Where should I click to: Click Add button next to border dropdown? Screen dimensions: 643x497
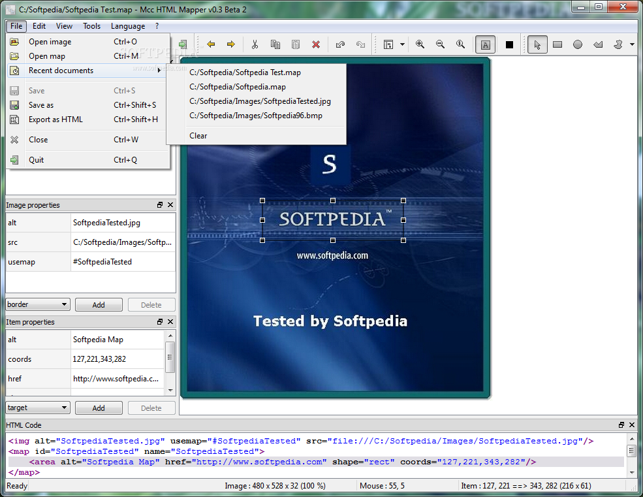click(99, 305)
